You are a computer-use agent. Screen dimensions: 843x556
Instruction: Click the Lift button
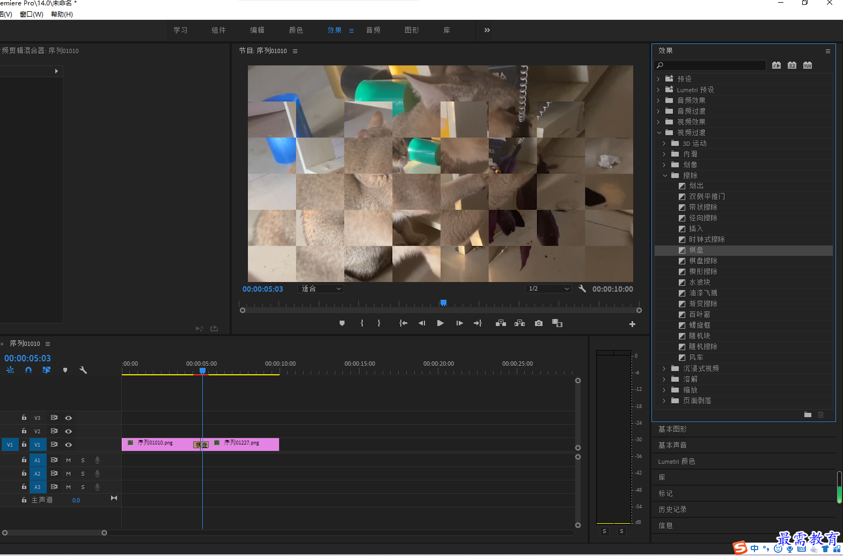coord(501,323)
